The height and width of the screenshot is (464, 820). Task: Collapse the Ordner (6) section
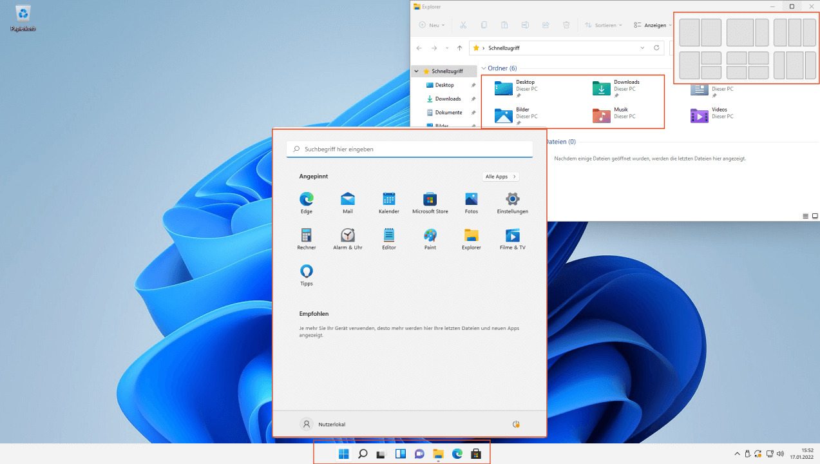click(484, 68)
